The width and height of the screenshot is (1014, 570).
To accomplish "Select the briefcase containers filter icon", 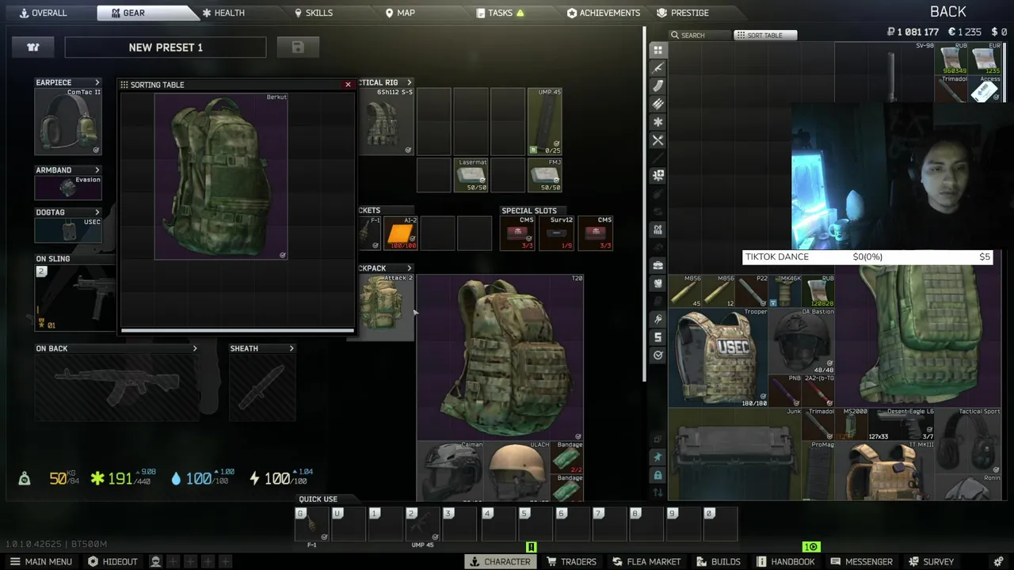I will (x=658, y=265).
